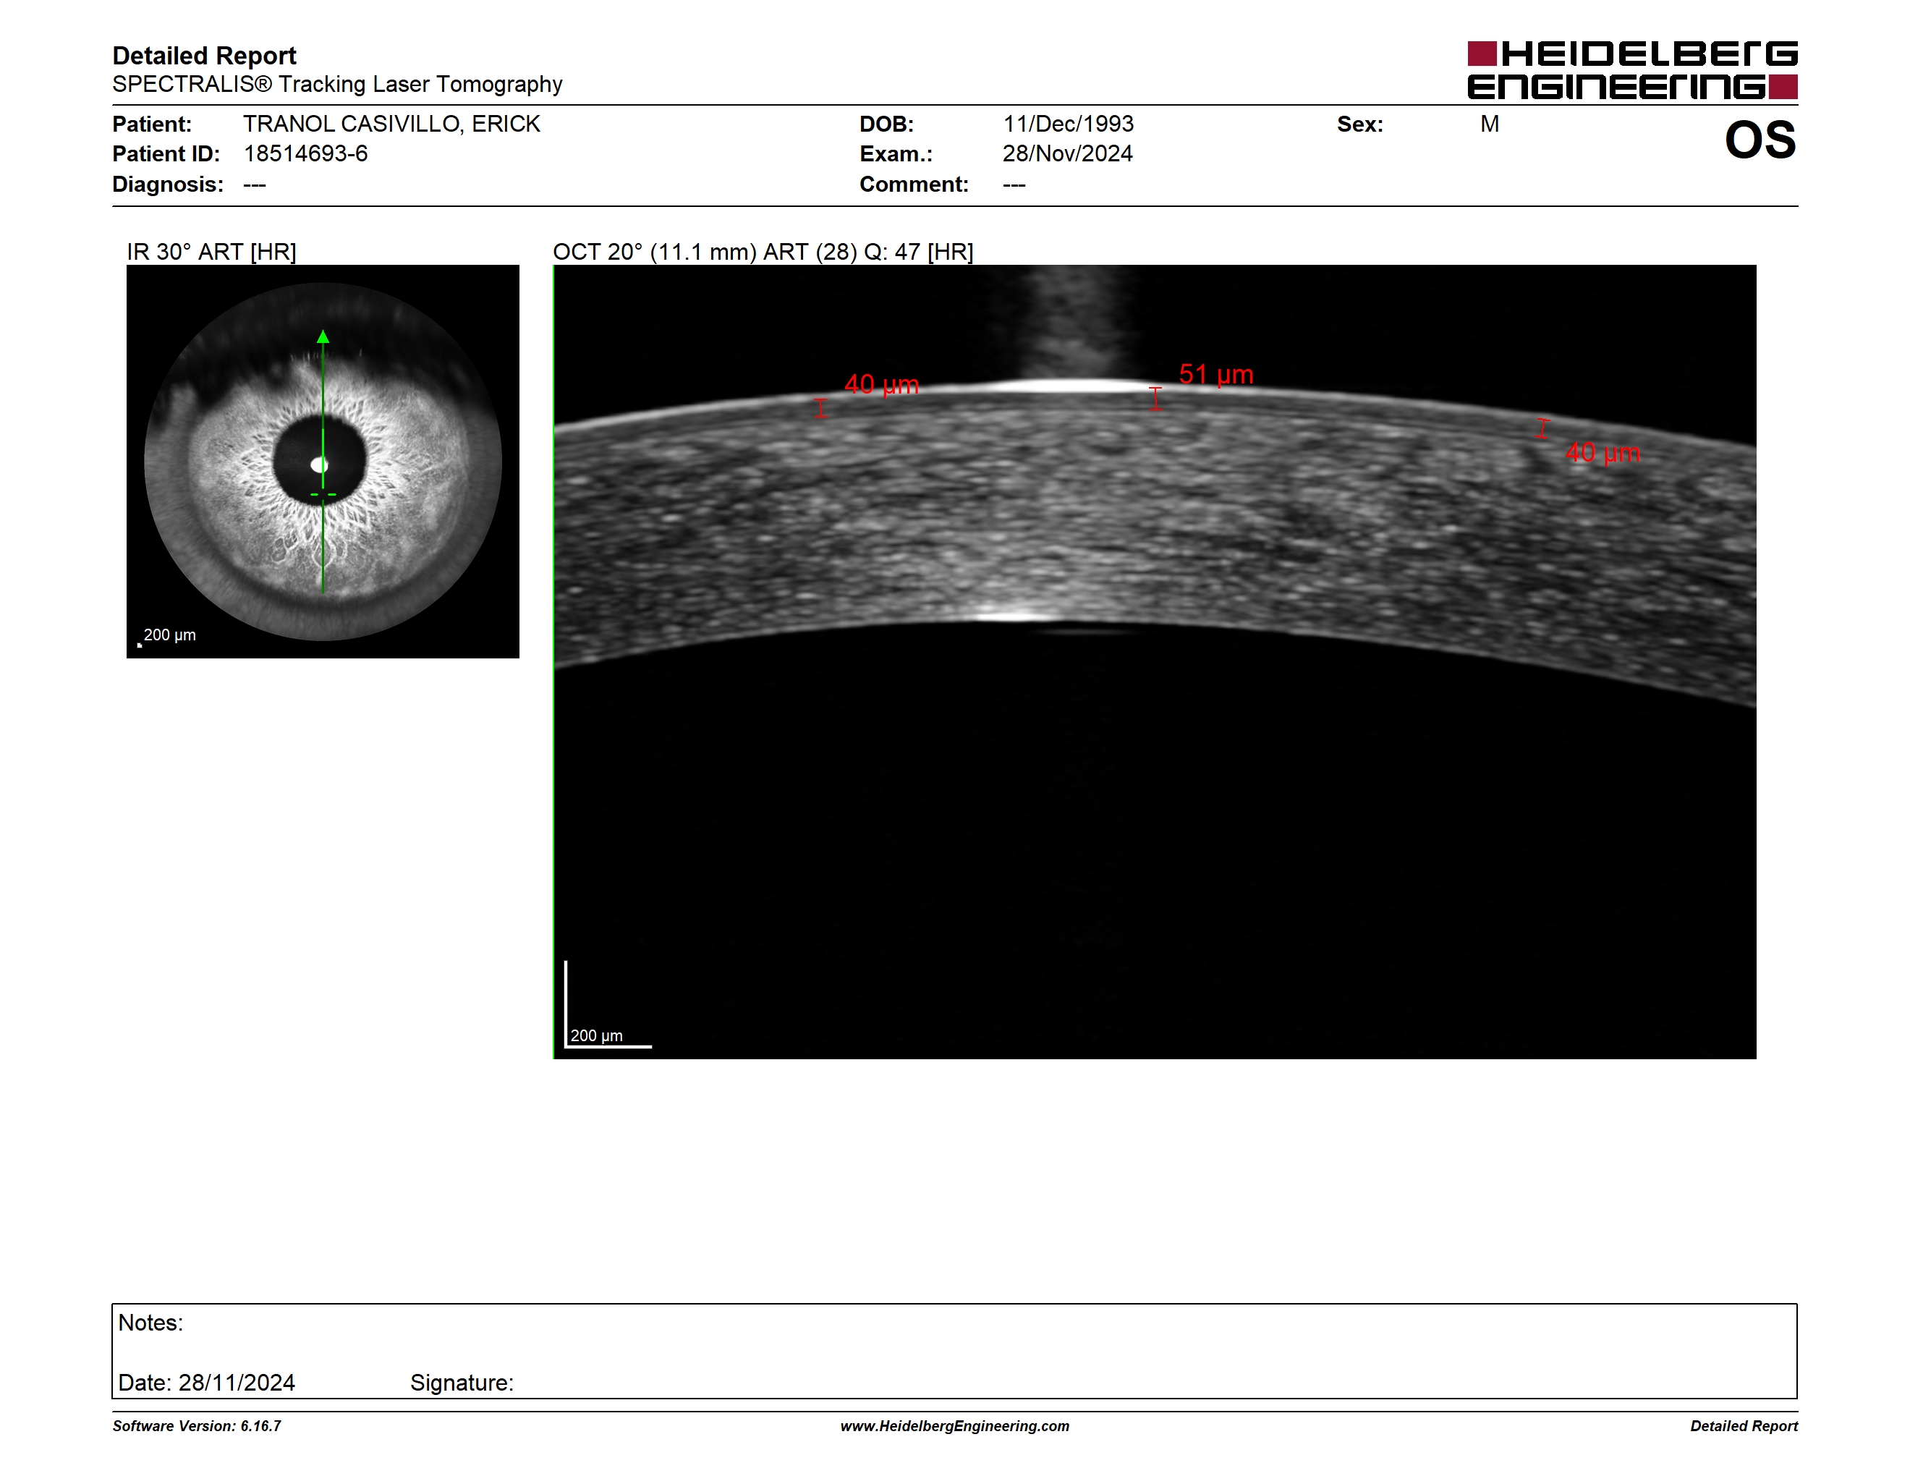The width and height of the screenshot is (1910, 1476).
Task: Select the central 51 µm measurement label
Action: click(1215, 374)
